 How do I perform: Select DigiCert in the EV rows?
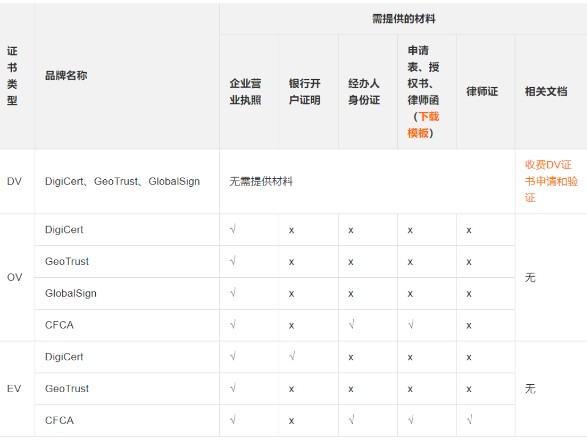tap(64, 357)
